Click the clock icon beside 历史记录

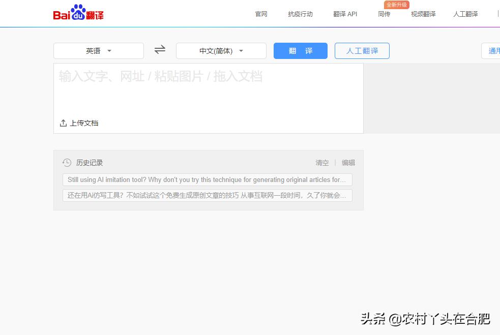click(67, 163)
